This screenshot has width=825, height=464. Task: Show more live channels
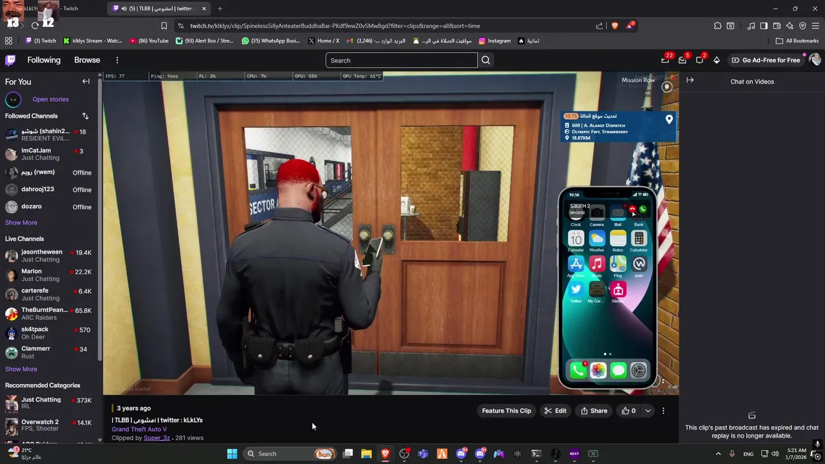click(x=21, y=369)
